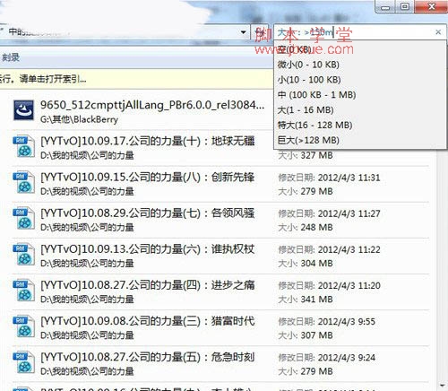Click RM icon for 公司的力量(五):危急时刻
448x391 pixels.
23,362
